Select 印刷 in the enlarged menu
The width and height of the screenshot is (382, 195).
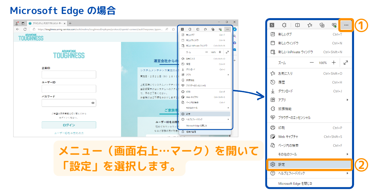coord(309,128)
